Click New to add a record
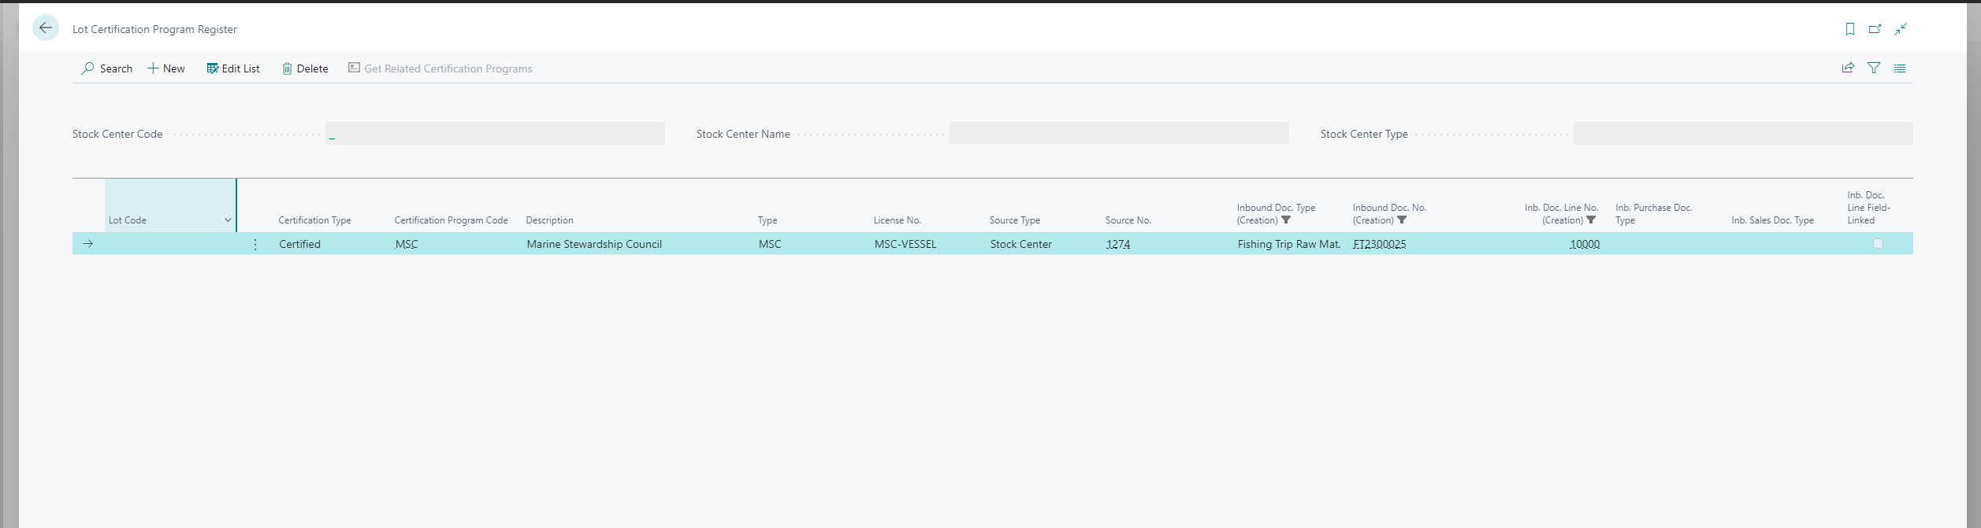 coord(166,68)
